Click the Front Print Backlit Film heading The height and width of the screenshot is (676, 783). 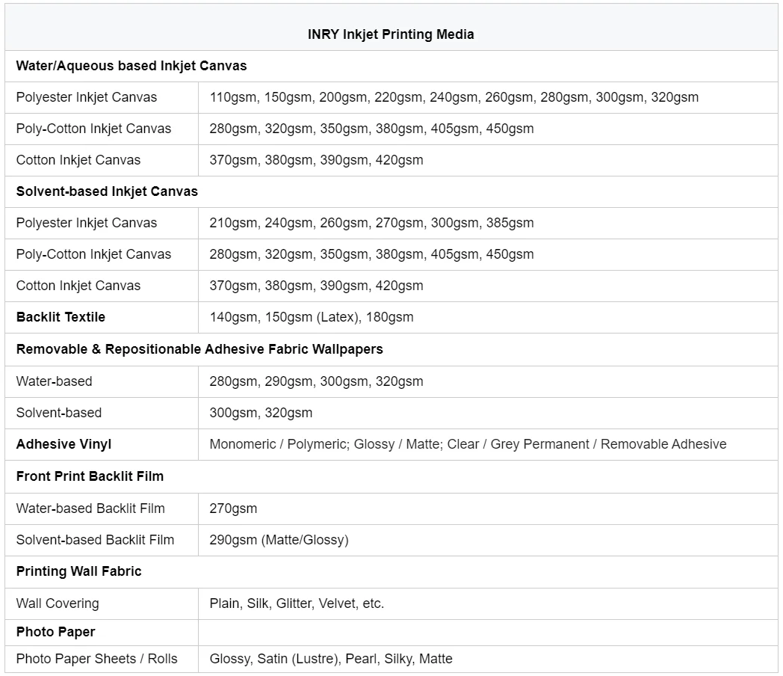pyautogui.click(x=90, y=476)
